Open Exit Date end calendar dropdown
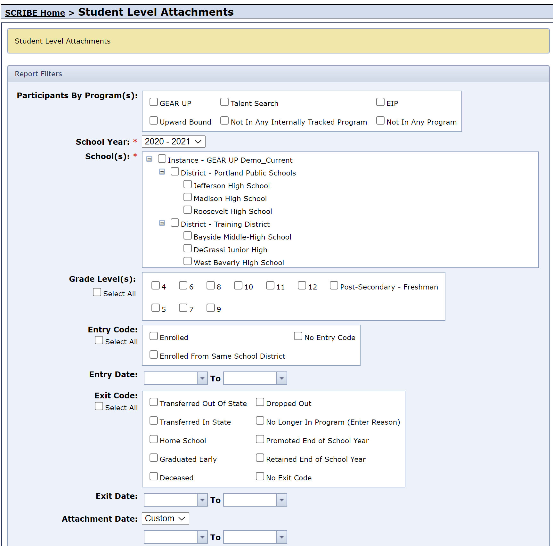 click(x=282, y=500)
